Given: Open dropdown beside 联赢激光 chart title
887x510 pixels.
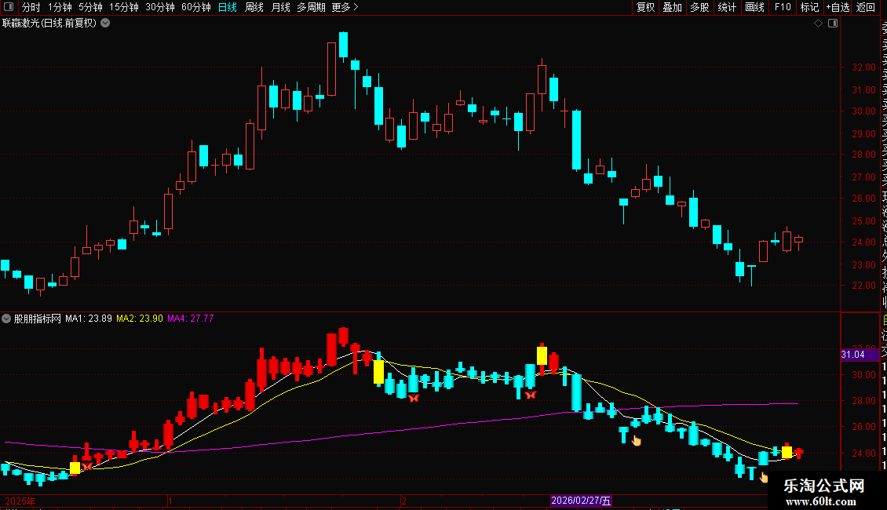Looking at the screenshot, I should pyautogui.click(x=105, y=24).
